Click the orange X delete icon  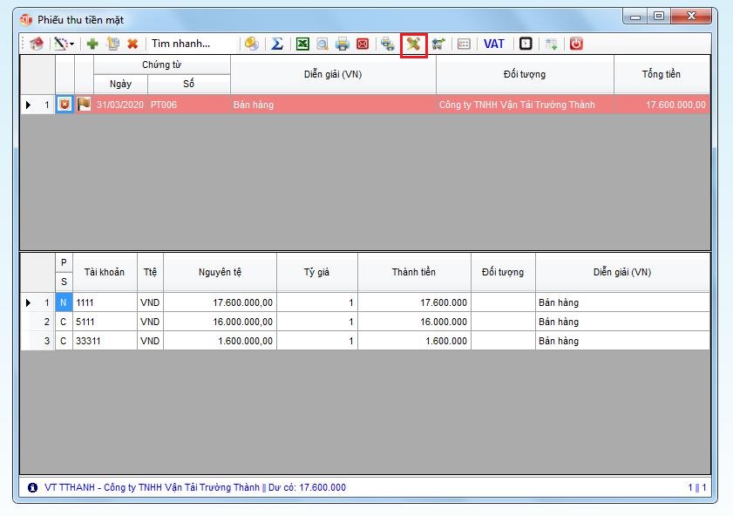(x=132, y=44)
